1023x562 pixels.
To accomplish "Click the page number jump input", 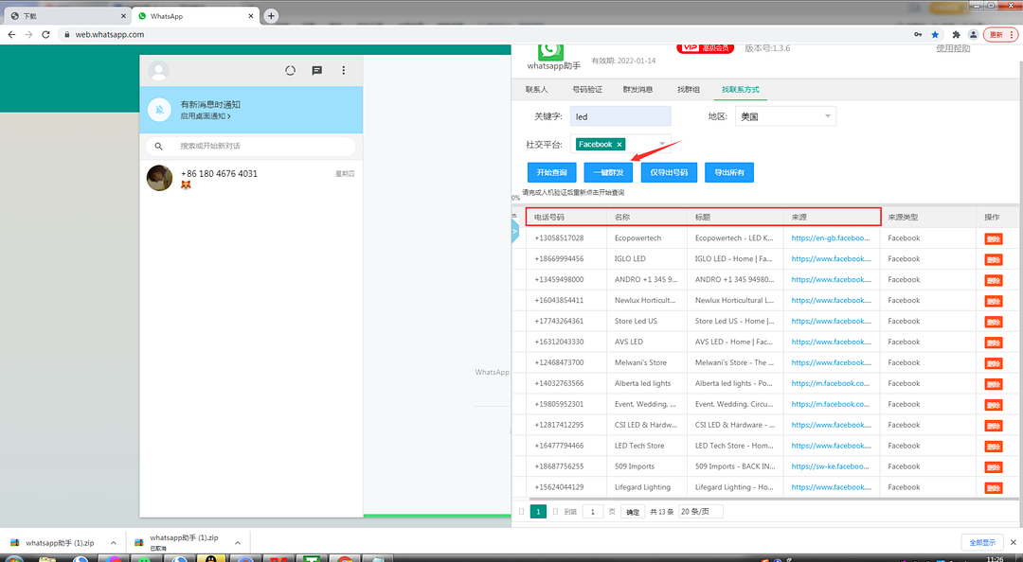I will 592,512.
